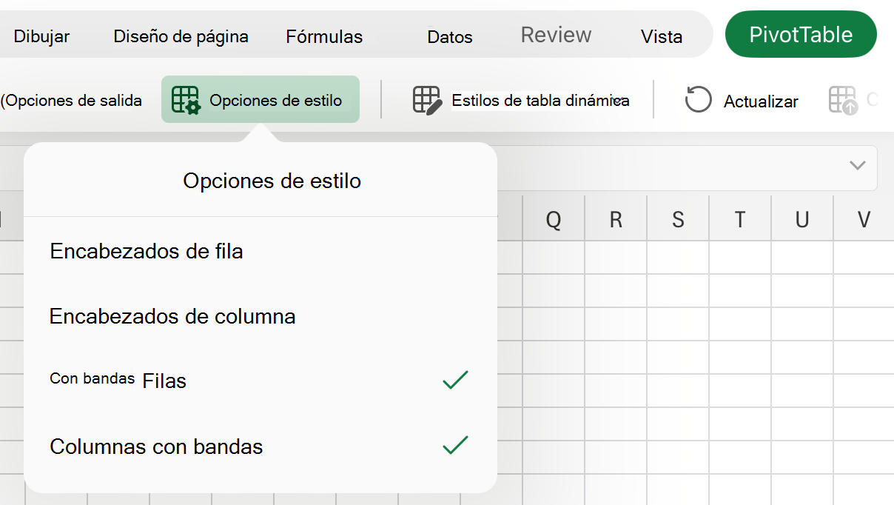The width and height of the screenshot is (894, 505).
Task: Select column S header
Action: [678, 219]
